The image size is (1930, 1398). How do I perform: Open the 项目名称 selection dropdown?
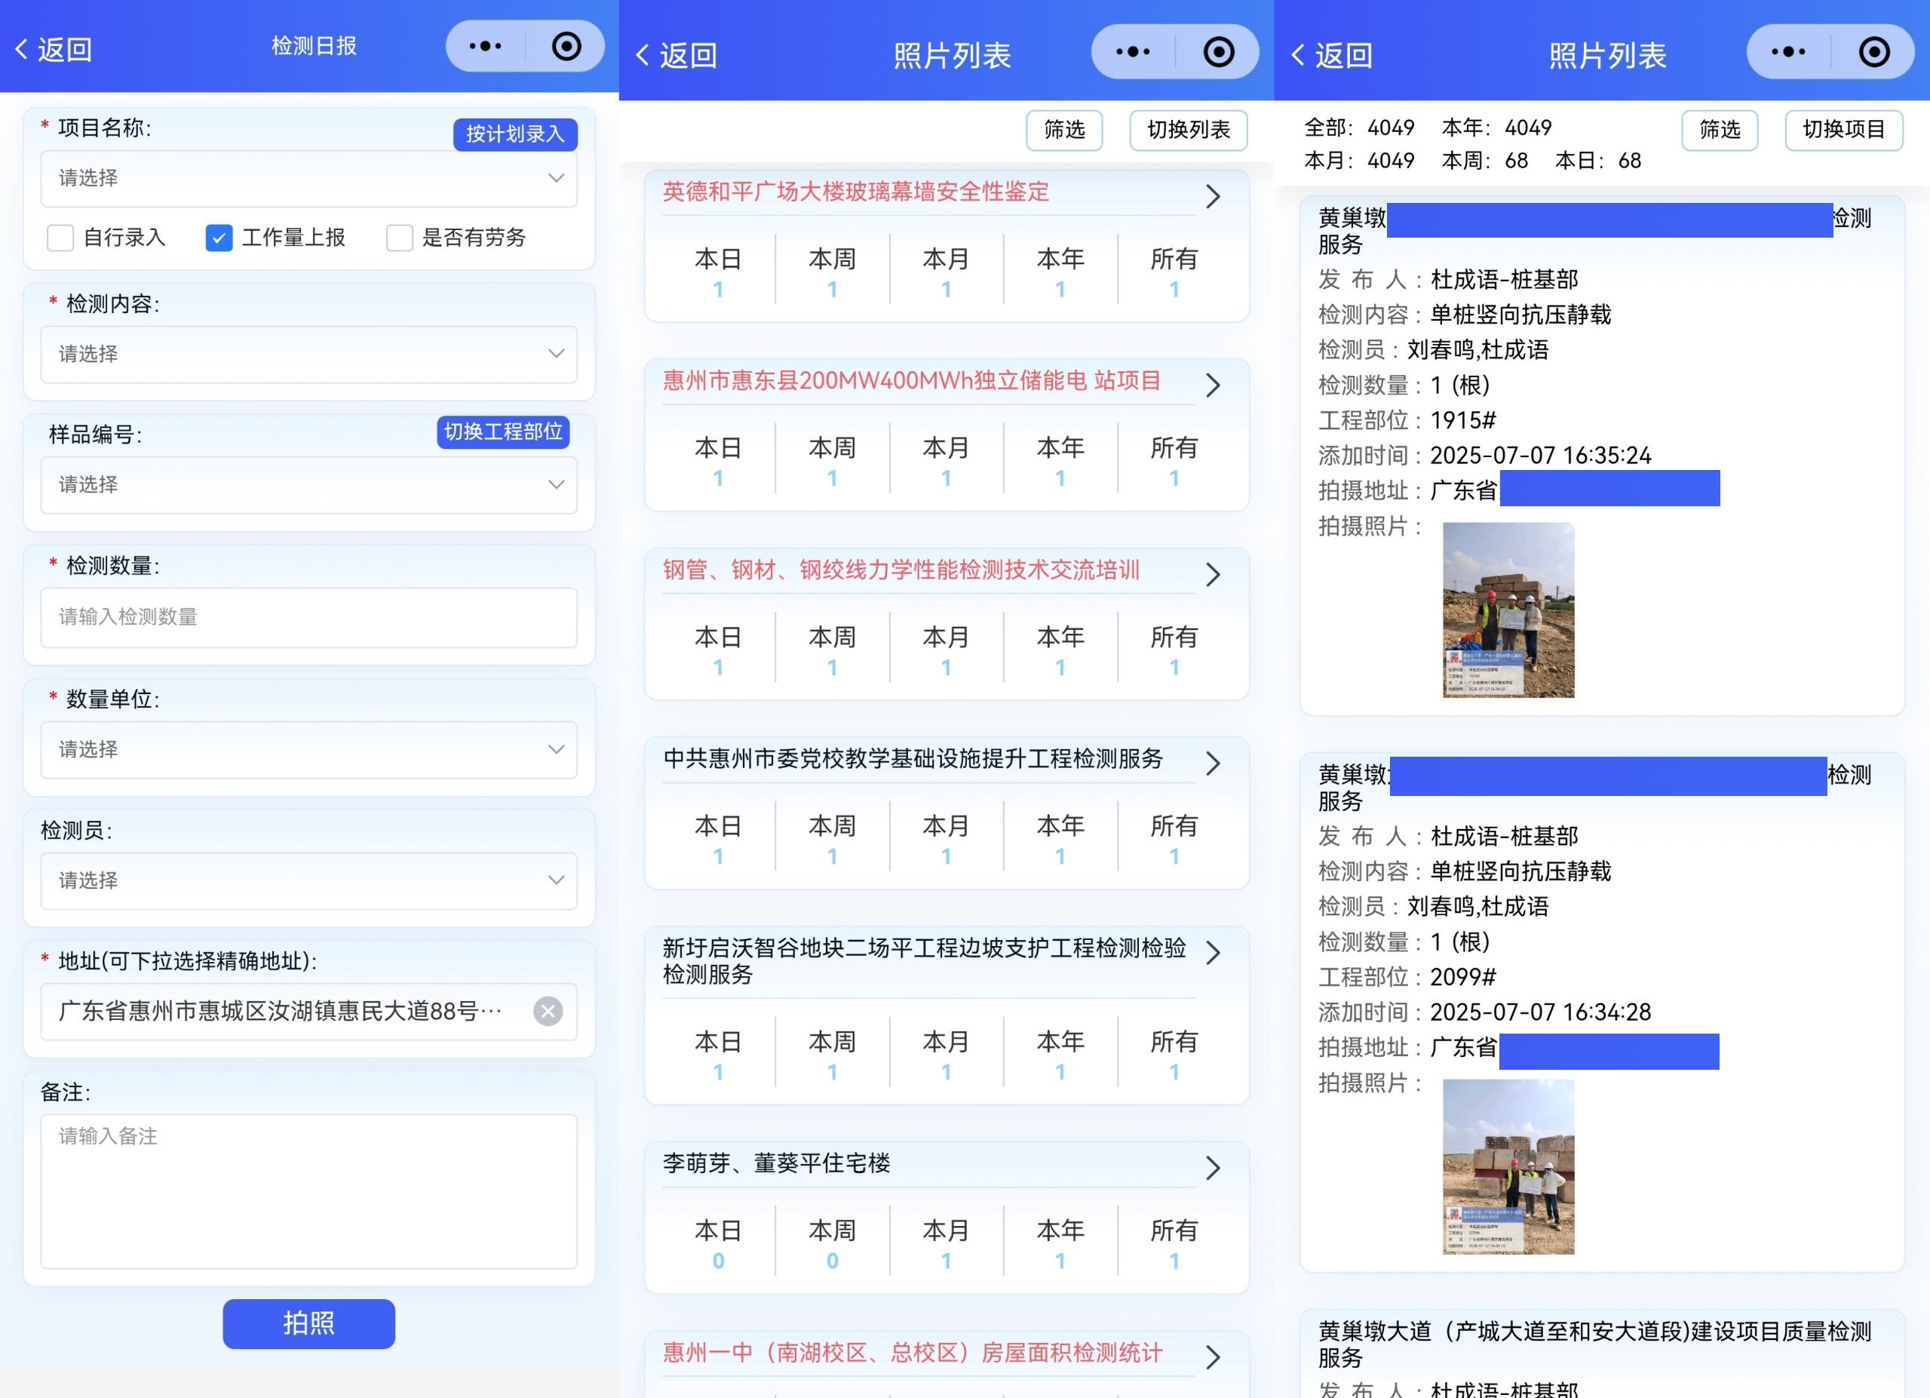[x=308, y=179]
